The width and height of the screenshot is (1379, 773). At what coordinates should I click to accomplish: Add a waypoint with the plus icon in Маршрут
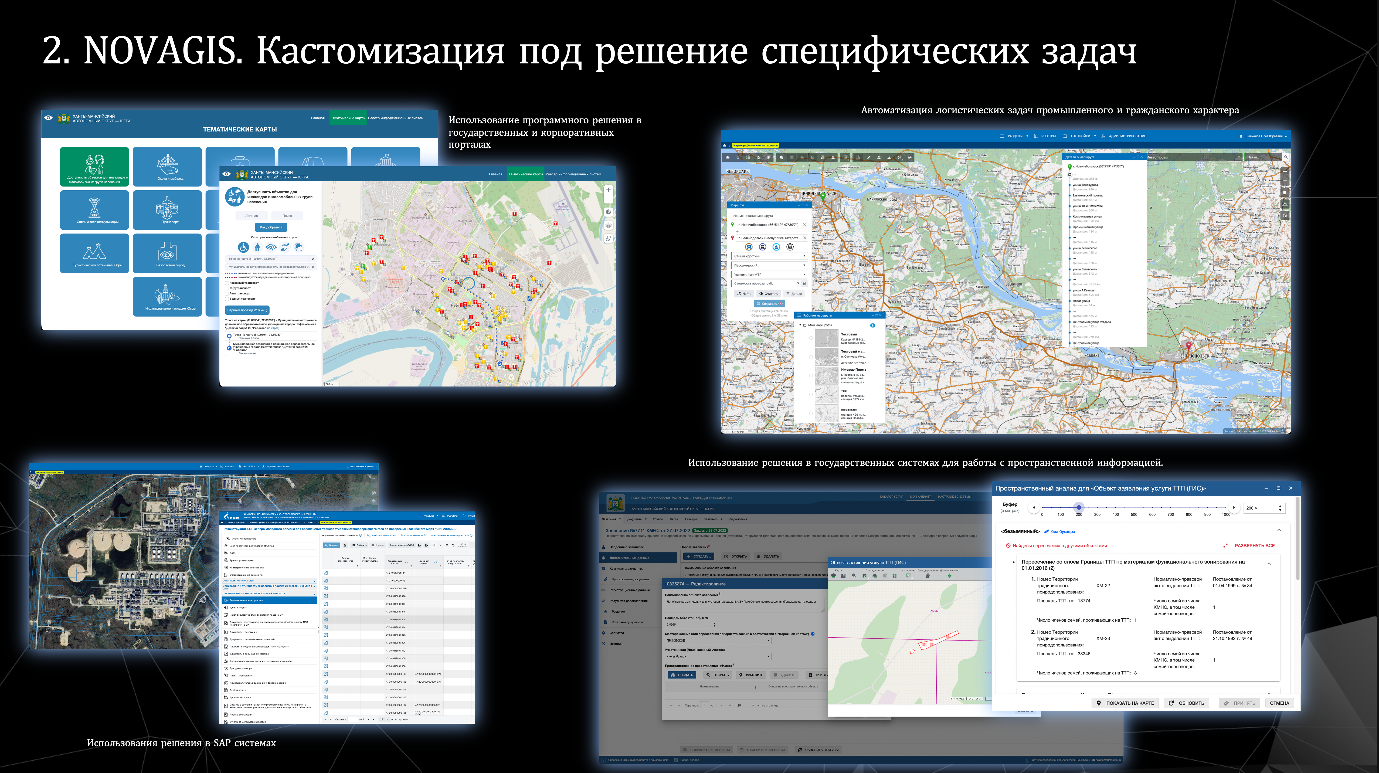tap(737, 231)
